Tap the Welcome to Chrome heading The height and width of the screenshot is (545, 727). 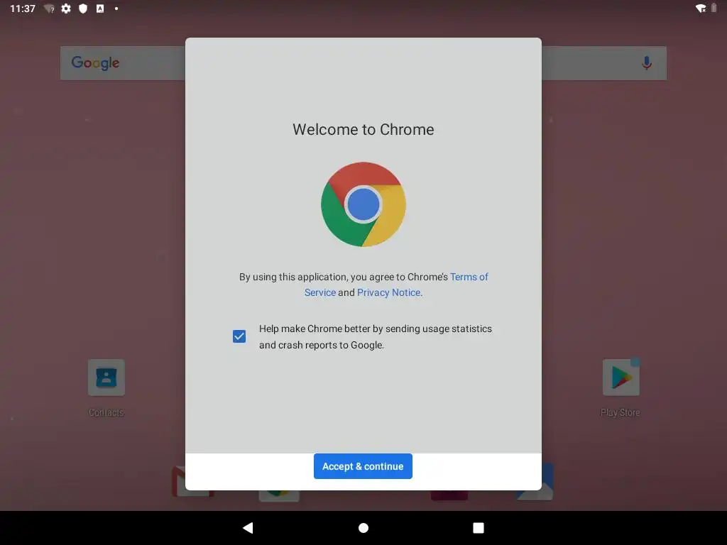tap(363, 129)
